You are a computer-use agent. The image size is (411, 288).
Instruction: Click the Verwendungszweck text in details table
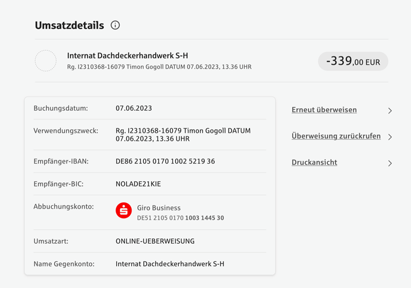(x=183, y=135)
